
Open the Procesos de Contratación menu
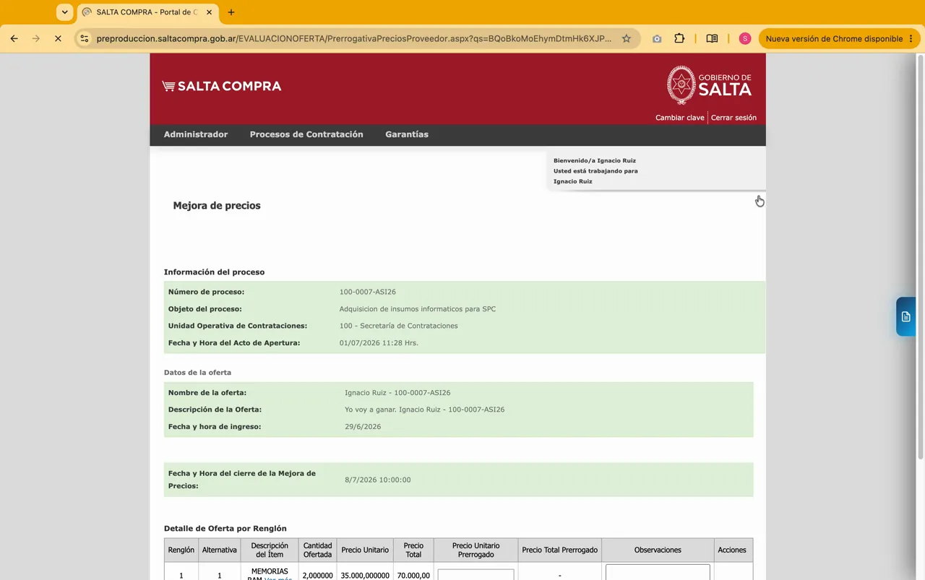(x=306, y=134)
